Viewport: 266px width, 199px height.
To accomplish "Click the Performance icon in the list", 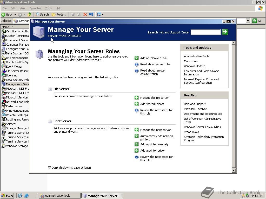I will pyautogui.click(x=3, y=106).
